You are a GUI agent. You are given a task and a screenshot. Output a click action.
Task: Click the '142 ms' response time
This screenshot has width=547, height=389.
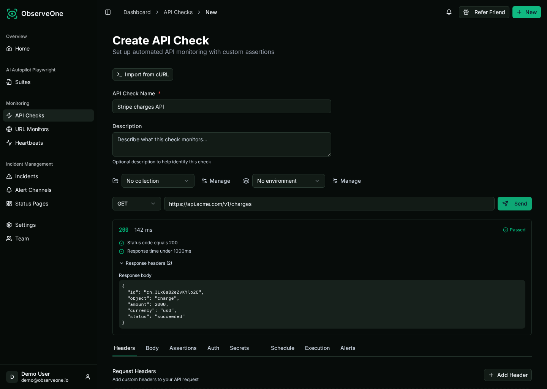click(x=144, y=230)
